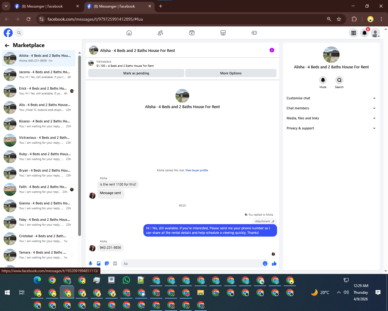Open the Attachment reply reference
This screenshot has width=388, height=311.
(264, 221)
